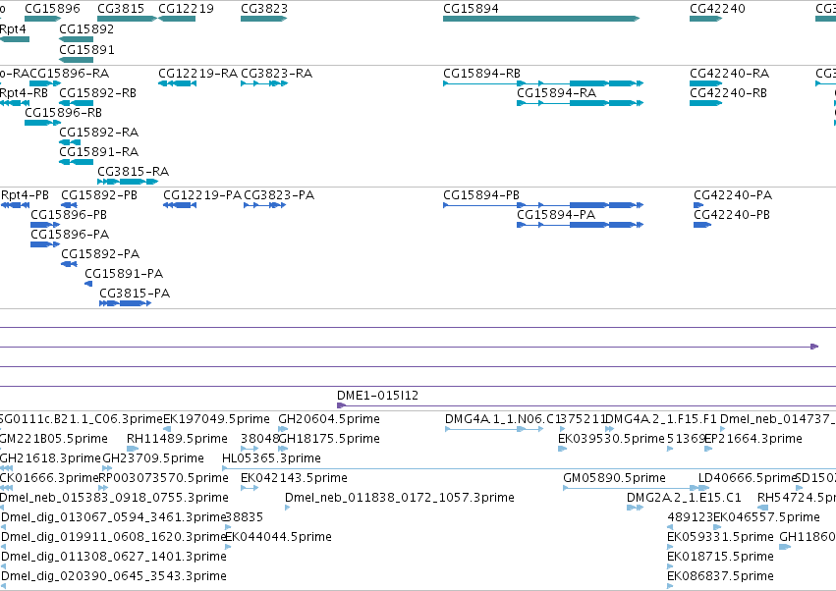Select the Rpt4 gene label

13,28
